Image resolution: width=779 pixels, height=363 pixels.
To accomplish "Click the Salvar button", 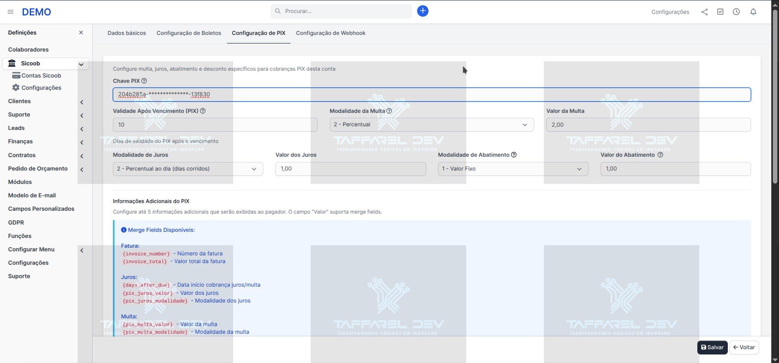I will coord(712,348).
